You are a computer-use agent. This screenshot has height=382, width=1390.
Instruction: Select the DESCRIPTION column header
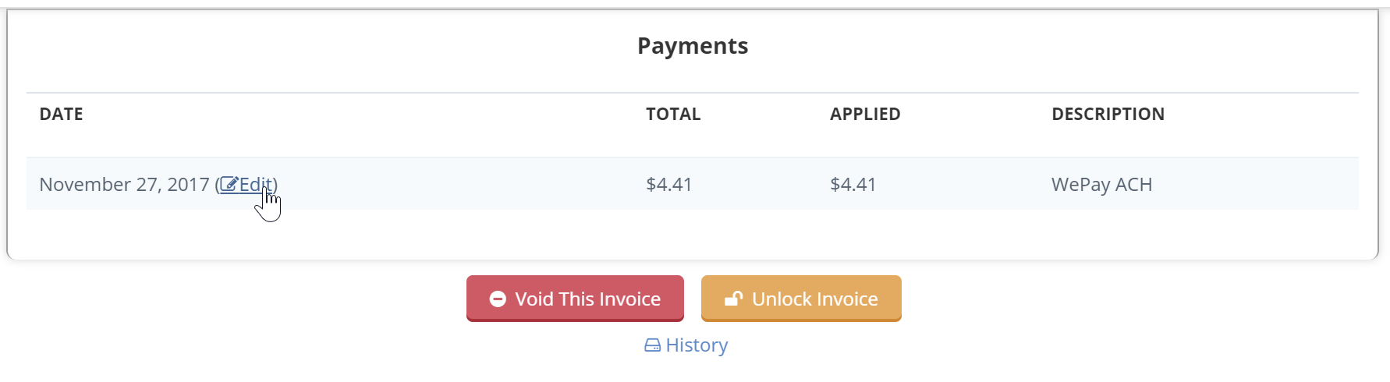(x=1108, y=114)
